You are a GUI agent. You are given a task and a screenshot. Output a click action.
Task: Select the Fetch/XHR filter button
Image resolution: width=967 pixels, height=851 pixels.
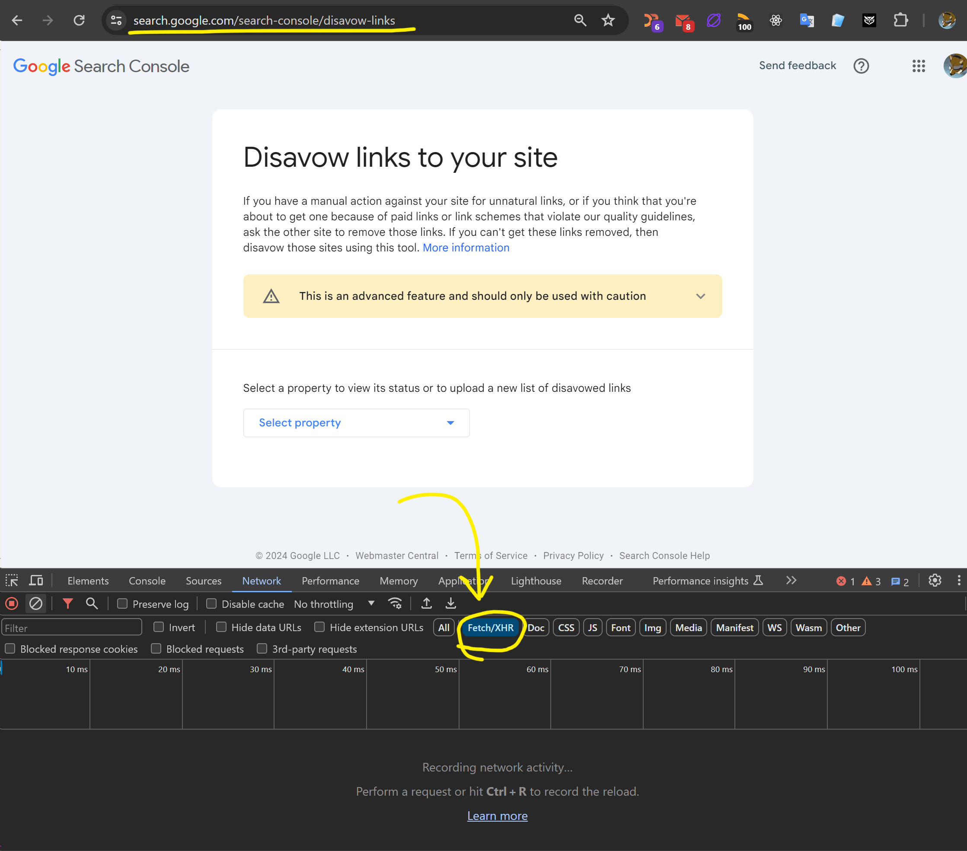(490, 628)
